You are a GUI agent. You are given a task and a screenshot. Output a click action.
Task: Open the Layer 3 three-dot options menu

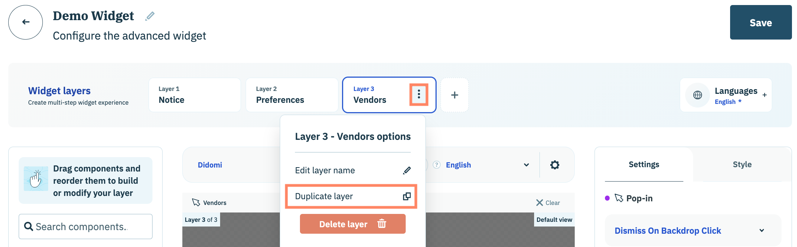tap(419, 95)
